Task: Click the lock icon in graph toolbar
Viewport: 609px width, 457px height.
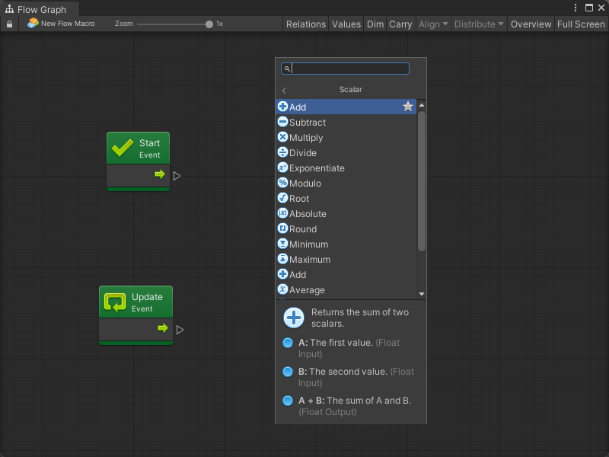Action: point(9,24)
